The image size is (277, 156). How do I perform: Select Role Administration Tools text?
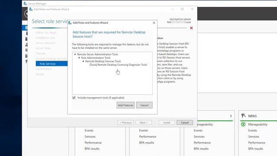[x=96, y=58]
